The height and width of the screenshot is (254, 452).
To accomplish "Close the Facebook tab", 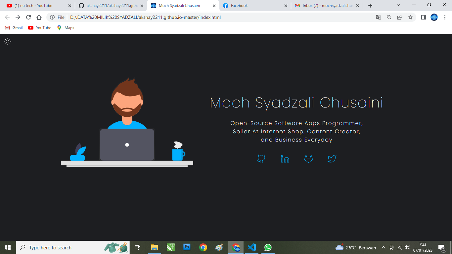I will 286,6.
